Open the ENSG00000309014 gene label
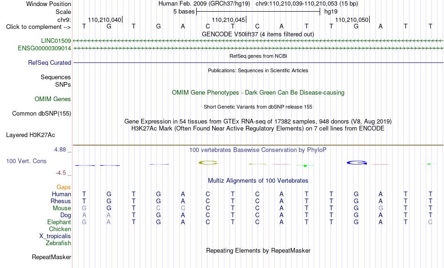This screenshot has height=268, width=444. tap(44, 48)
